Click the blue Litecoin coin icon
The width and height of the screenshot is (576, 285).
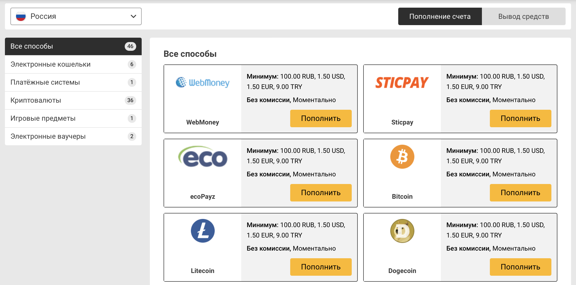point(203,231)
